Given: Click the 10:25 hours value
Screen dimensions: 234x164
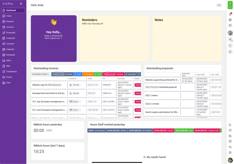Looking at the screenshot, I should 39,151.
